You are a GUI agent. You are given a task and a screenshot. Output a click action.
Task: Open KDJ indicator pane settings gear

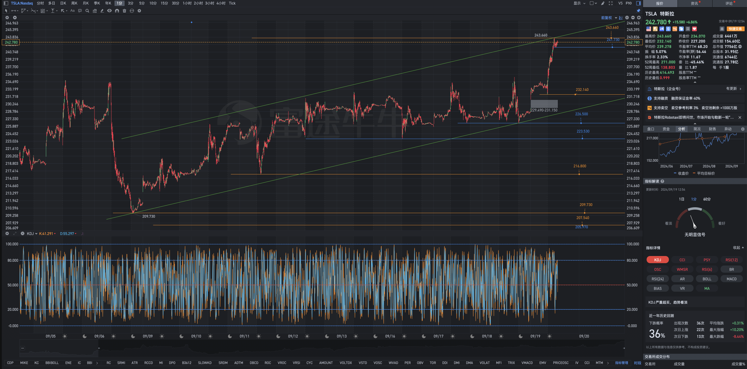pyautogui.click(x=7, y=233)
